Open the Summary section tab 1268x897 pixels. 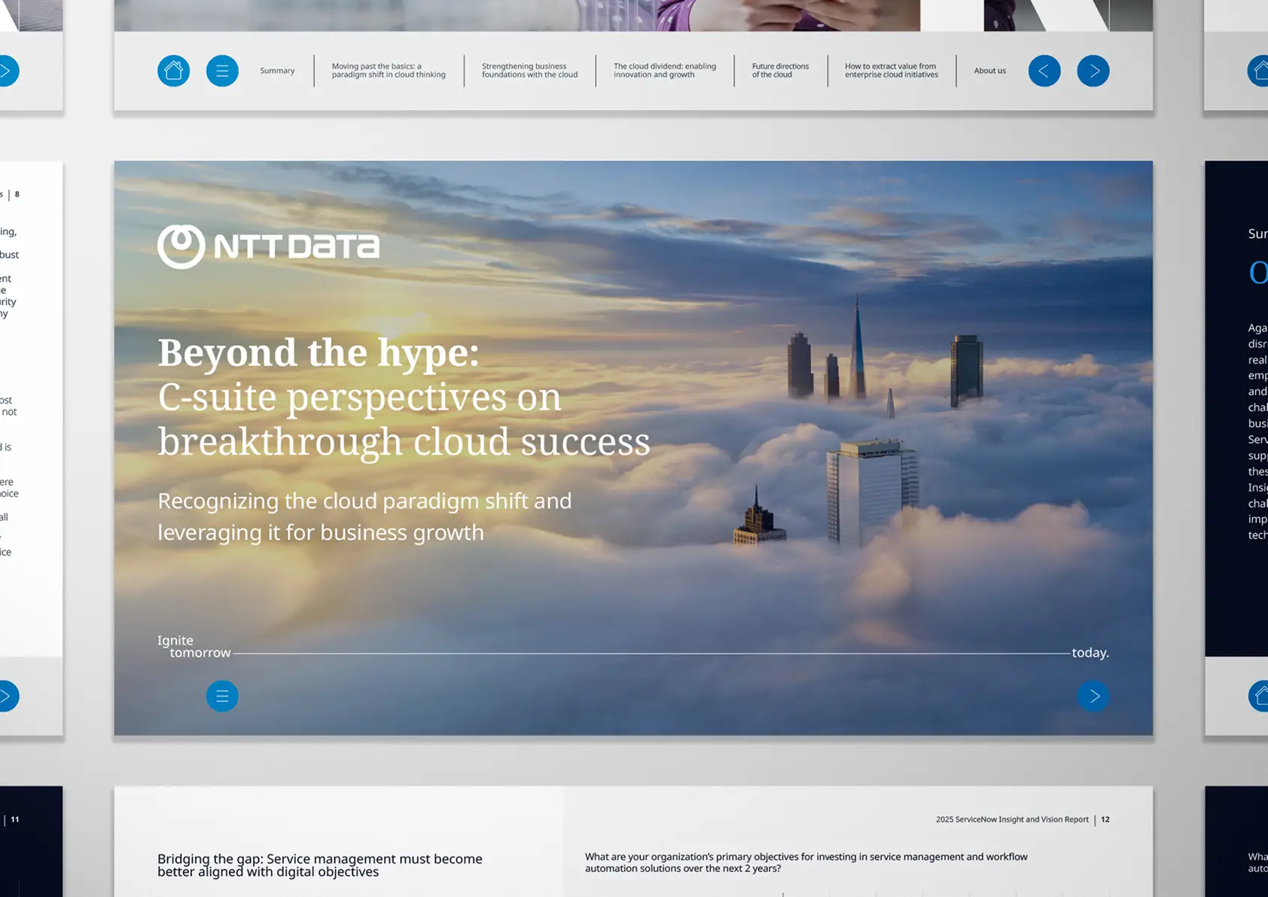point(277,71)
